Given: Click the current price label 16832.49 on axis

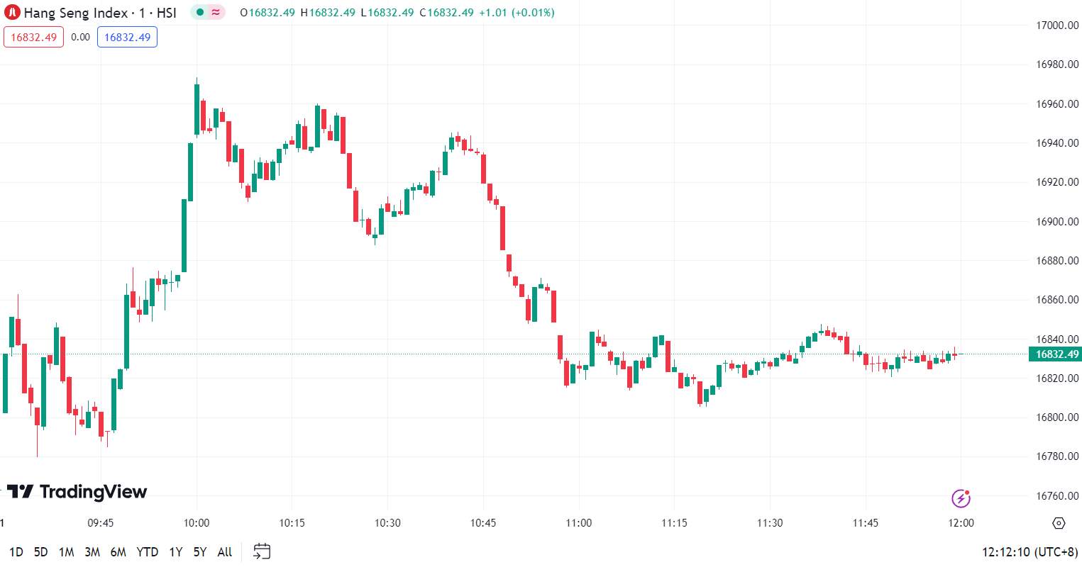Looking at the screenshot, I should tap(1055, 354).
